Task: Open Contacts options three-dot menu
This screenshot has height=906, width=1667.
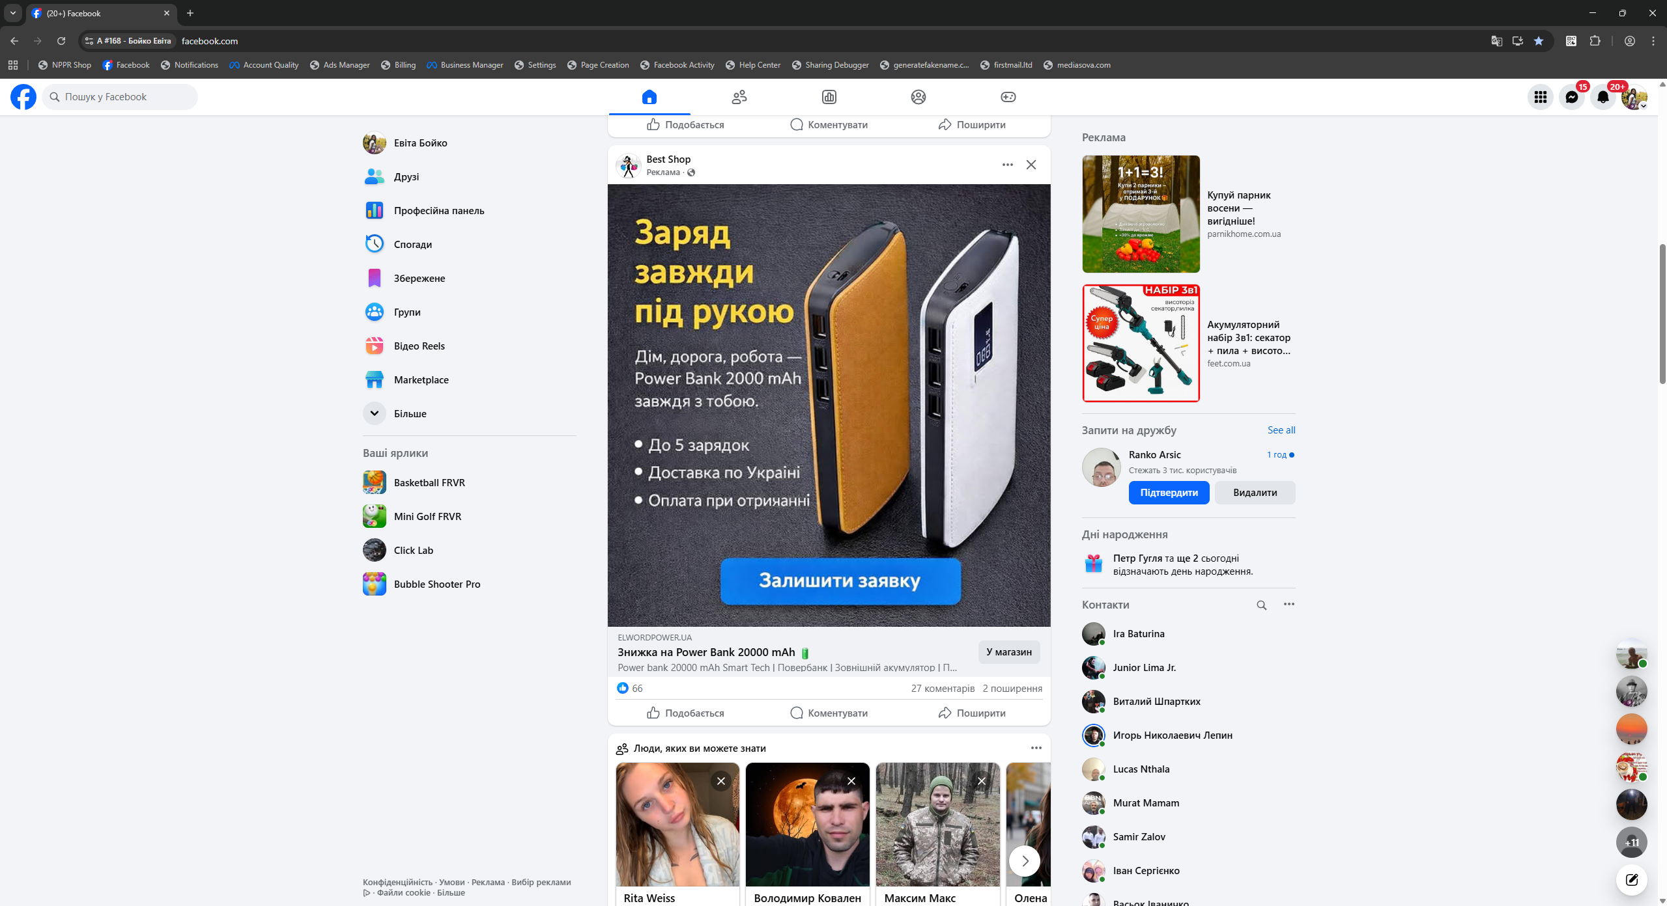Action: click(x=1289, y=604)
